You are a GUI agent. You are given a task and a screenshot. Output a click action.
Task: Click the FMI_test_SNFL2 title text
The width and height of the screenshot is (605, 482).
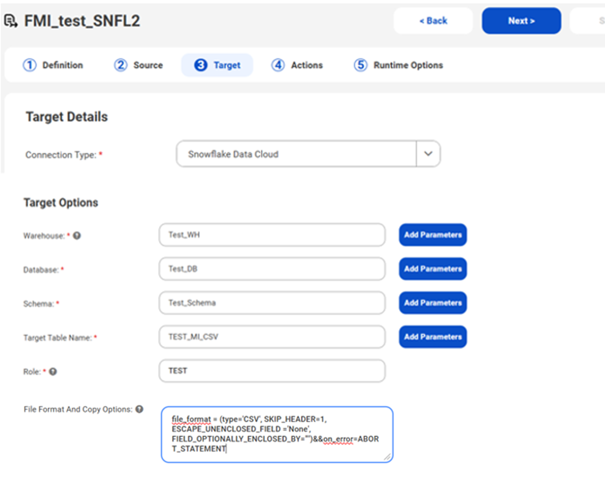82,21
